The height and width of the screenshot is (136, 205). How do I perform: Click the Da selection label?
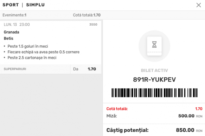click(76, 69)
